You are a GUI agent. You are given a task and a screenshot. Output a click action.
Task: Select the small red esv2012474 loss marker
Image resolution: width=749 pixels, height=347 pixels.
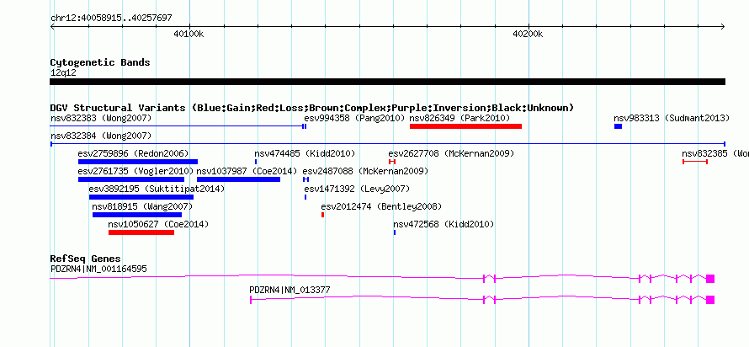[323, 215]
